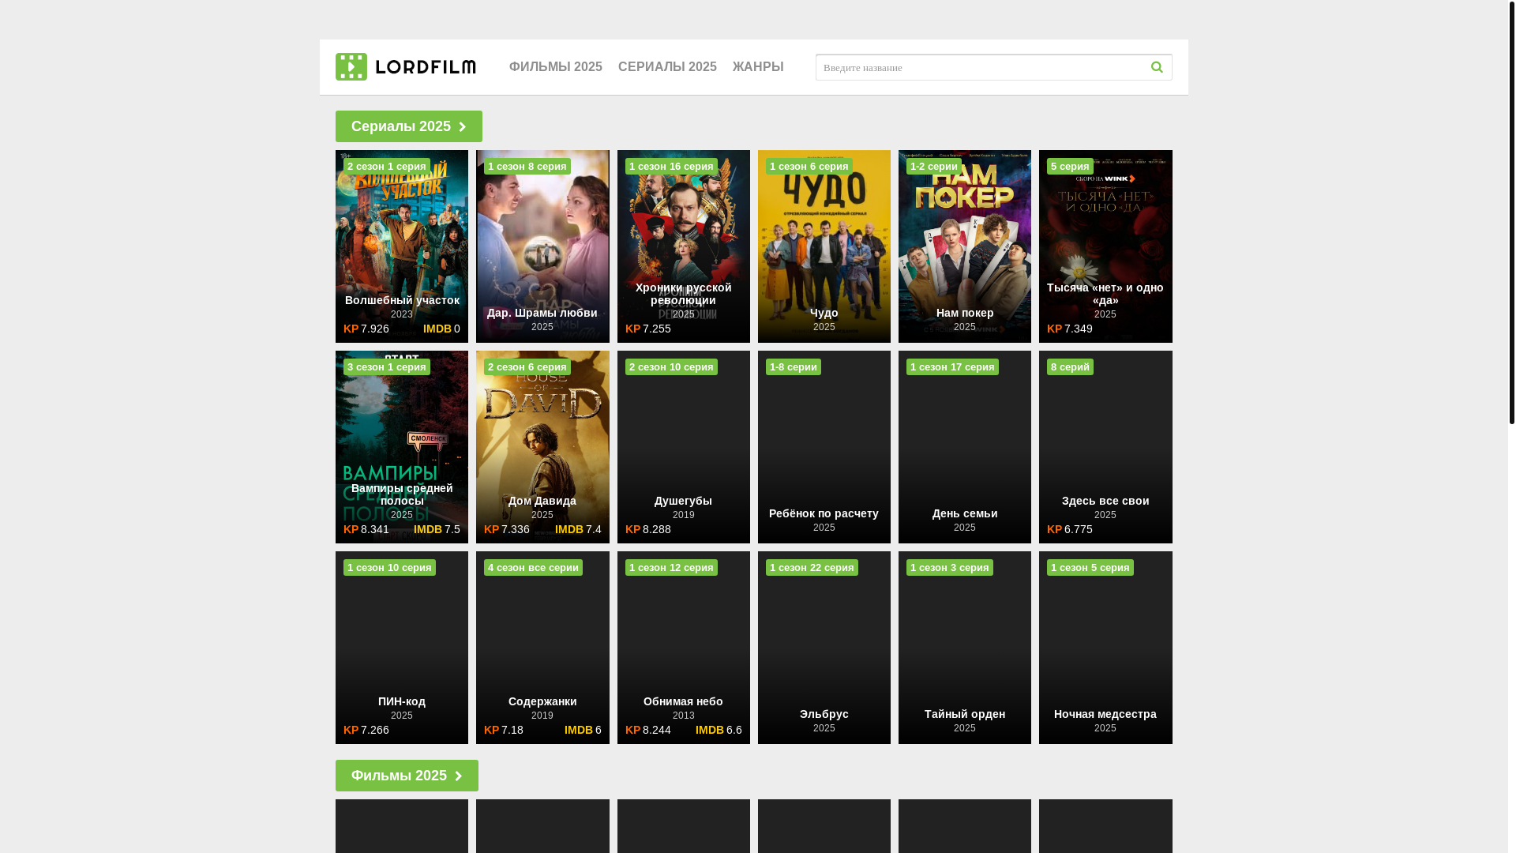
Task: Open the Вампиры средней полосы poster
Action: pyautogui.click(x=402, y=447)
